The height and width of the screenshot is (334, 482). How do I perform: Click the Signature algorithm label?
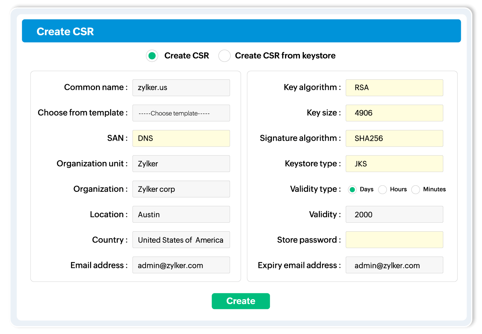tap(301, 138)
